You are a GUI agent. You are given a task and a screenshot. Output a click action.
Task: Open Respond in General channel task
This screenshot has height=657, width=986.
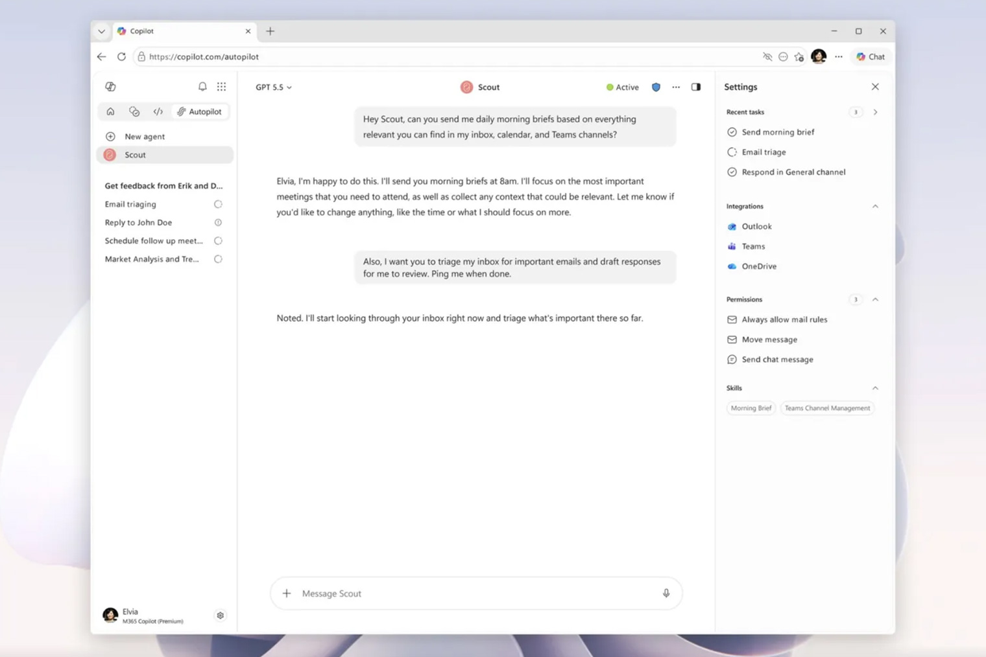pos(786,172)
